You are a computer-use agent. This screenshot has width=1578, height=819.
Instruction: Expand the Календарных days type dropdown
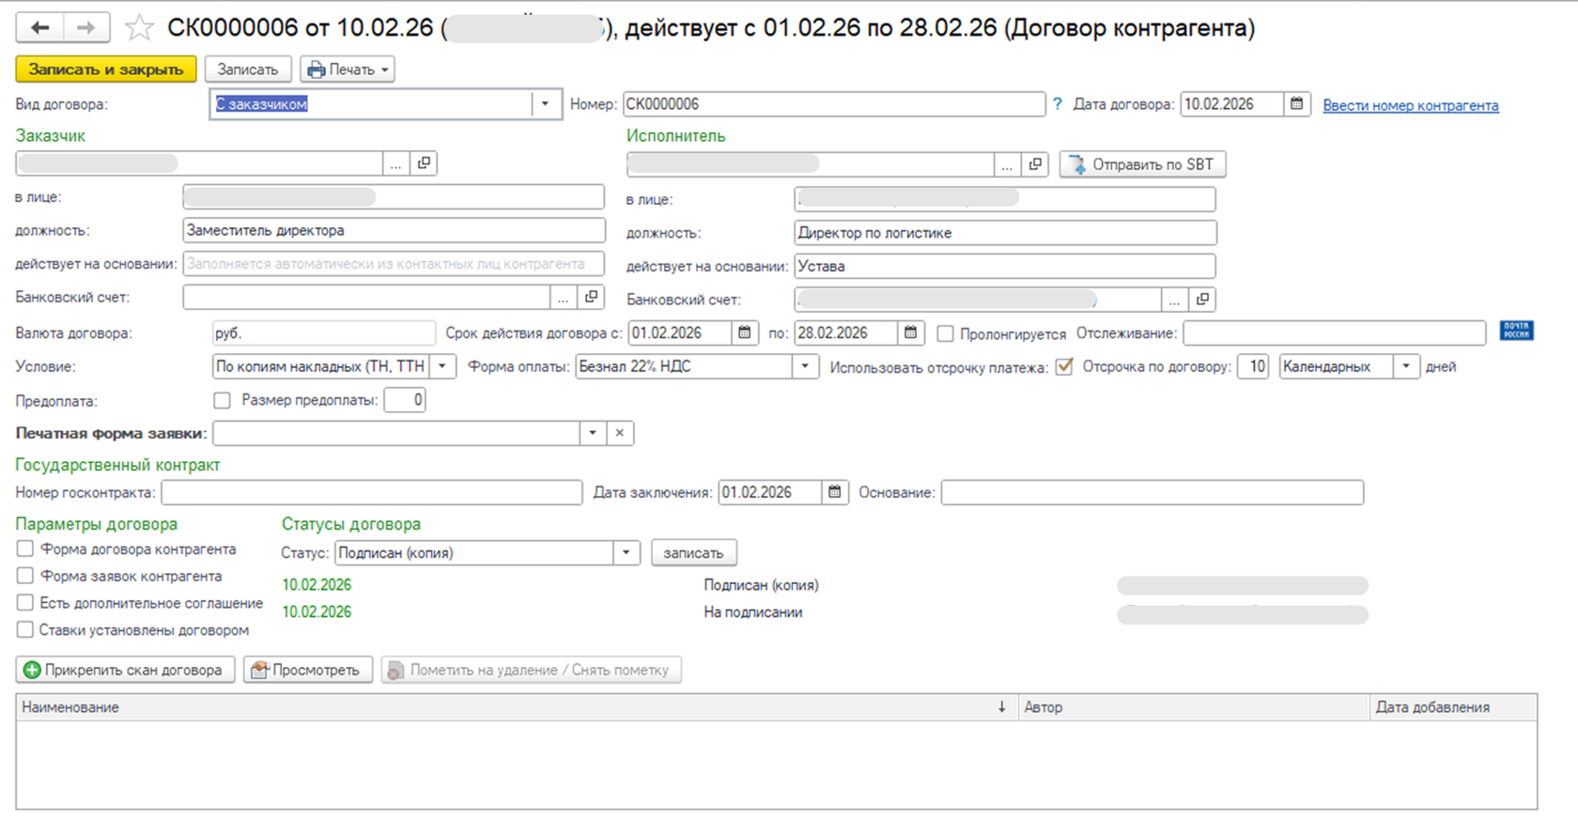1406,366
